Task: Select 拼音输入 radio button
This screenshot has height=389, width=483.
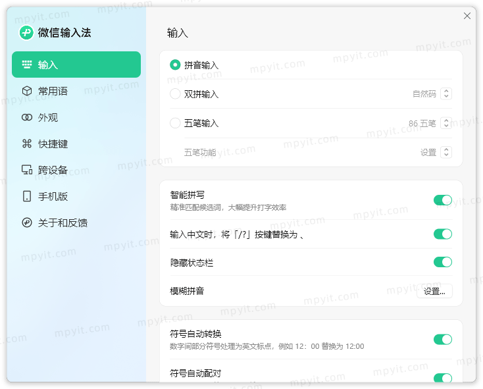Action: point(175,65)
